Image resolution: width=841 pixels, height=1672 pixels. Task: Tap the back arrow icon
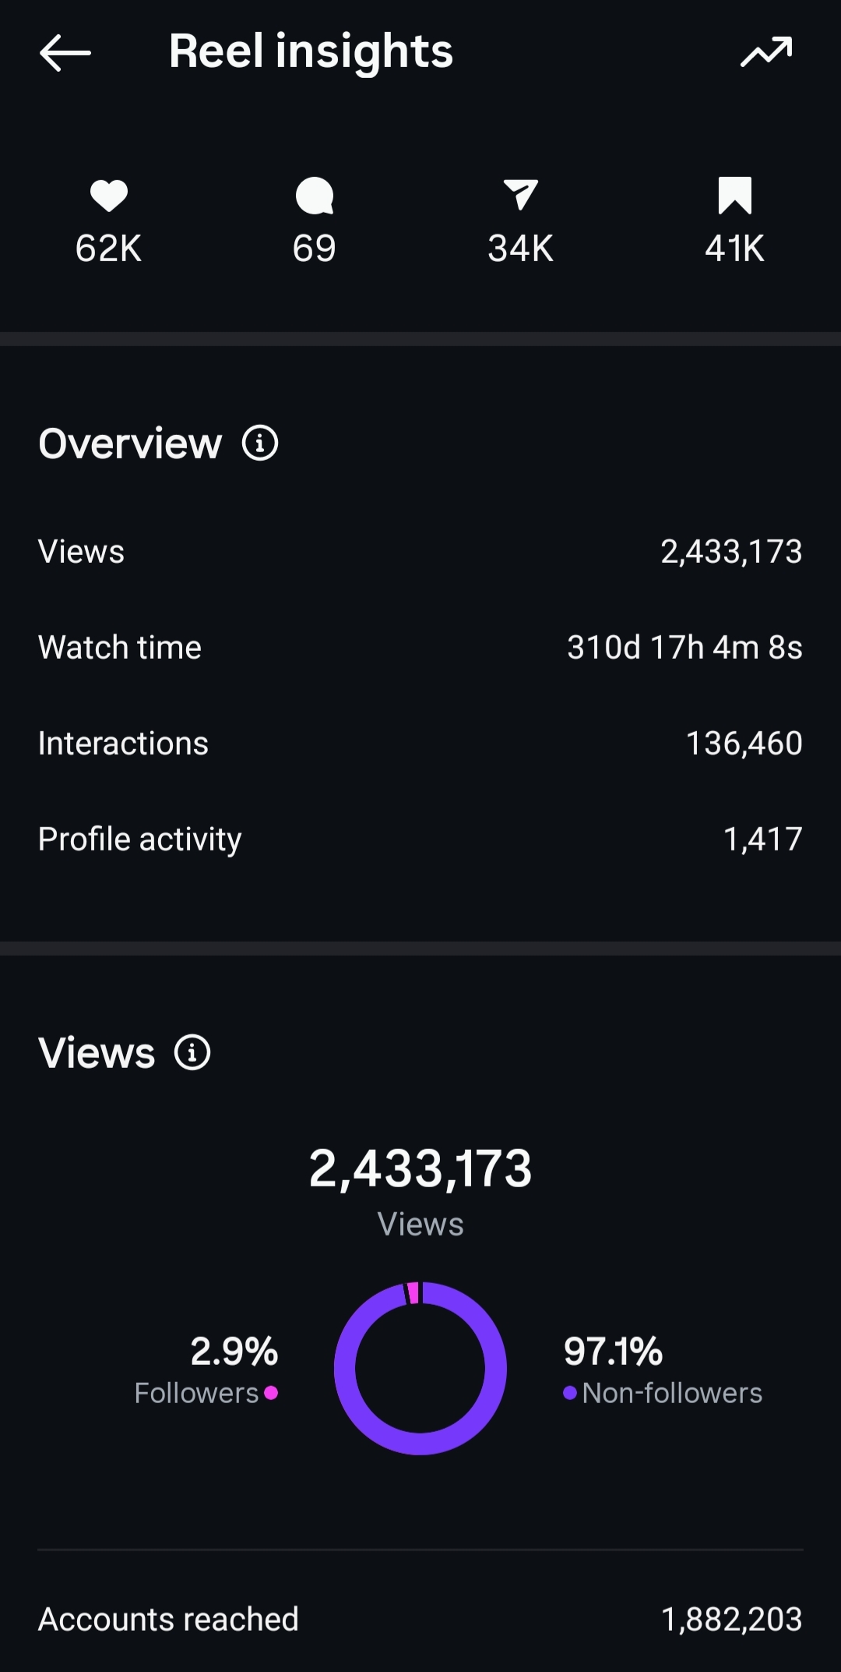coord(65,53)
